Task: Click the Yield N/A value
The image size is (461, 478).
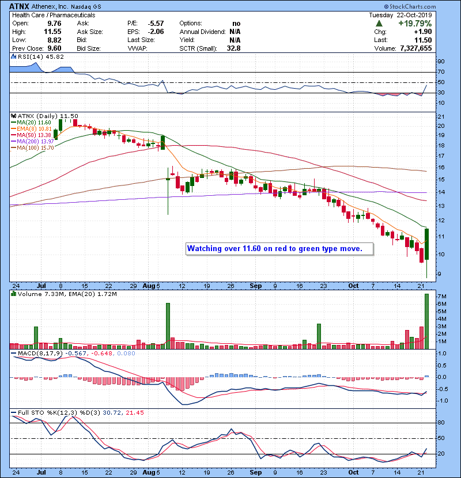Action: [x=235, y=40]
